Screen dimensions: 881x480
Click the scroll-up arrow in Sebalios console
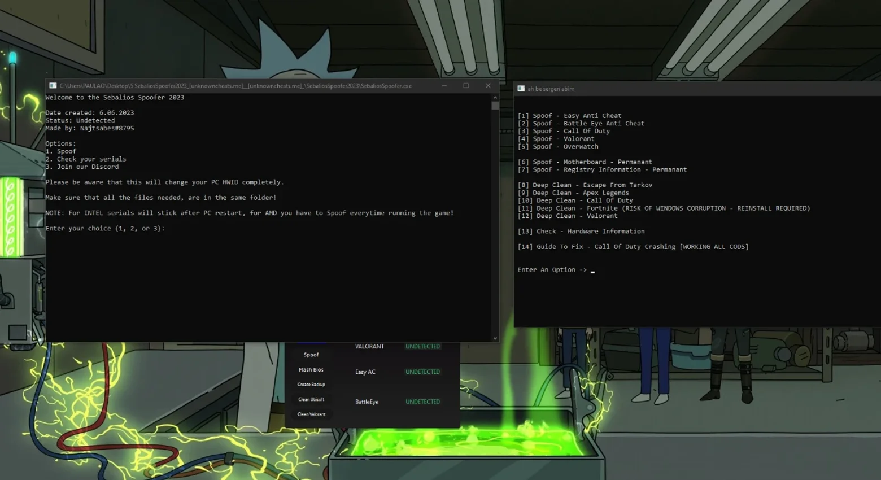tap(495, 97)
